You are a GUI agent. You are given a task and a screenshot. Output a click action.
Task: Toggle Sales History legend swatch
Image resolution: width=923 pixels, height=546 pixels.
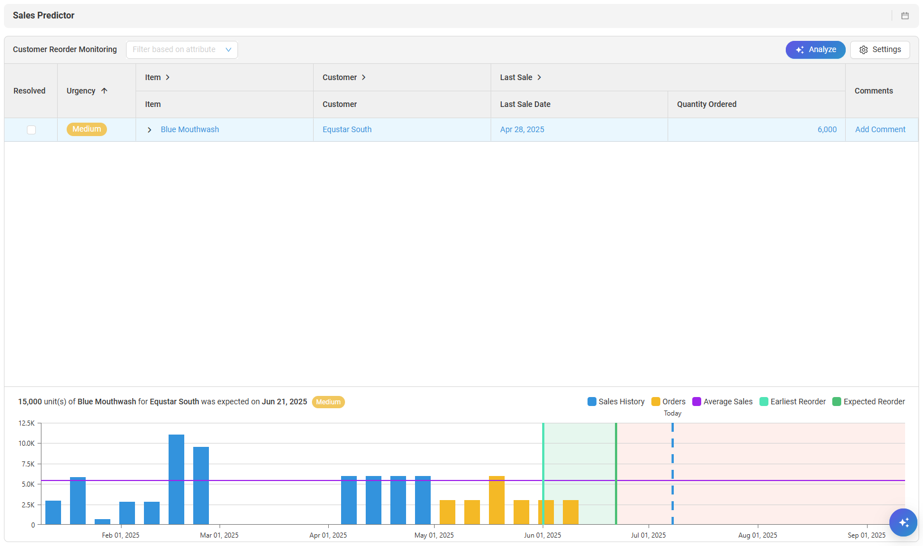(592, 402)
